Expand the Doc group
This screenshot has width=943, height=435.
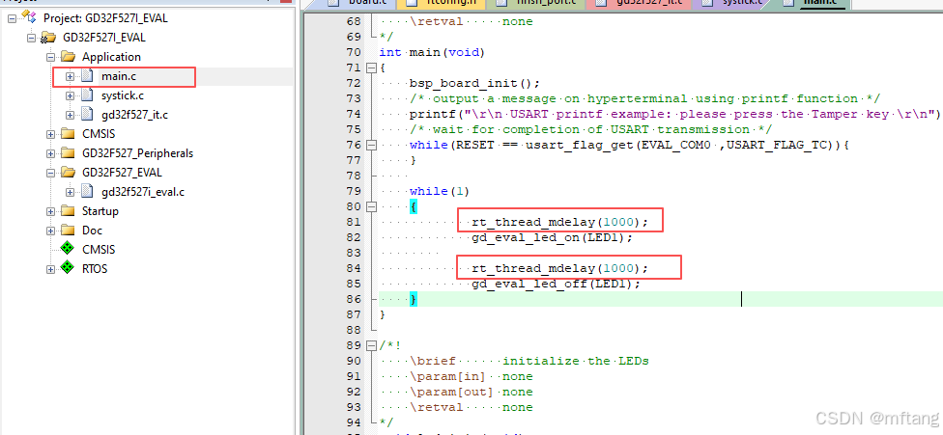50,231
